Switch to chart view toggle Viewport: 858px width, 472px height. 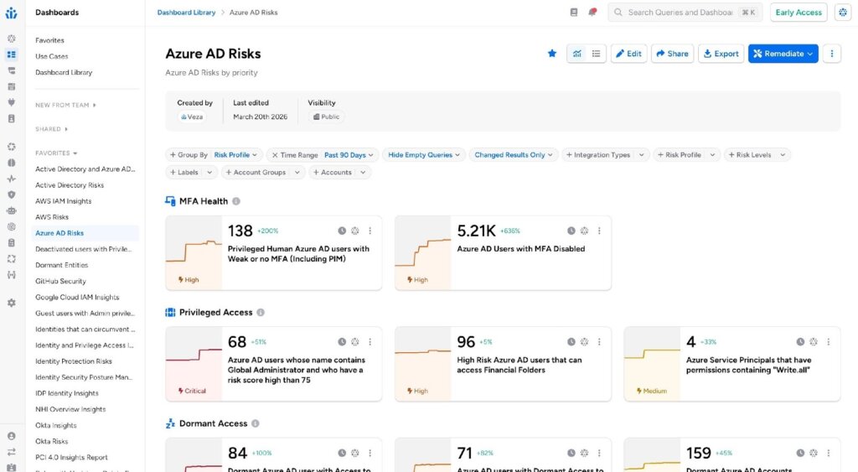click(576, 54)
